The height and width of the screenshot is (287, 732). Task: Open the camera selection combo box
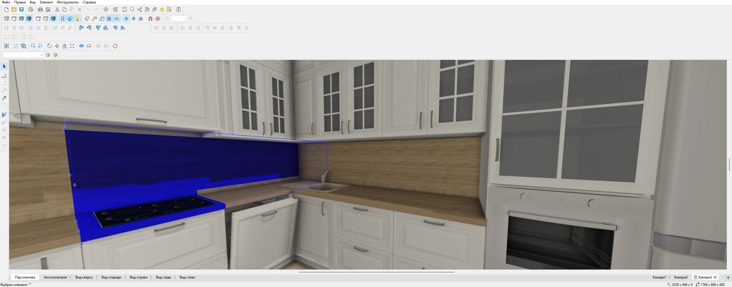click(x=23, y=55)
